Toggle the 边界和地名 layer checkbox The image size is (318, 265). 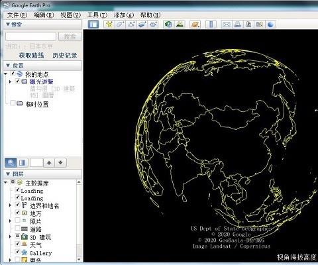(x=17, y=205)
